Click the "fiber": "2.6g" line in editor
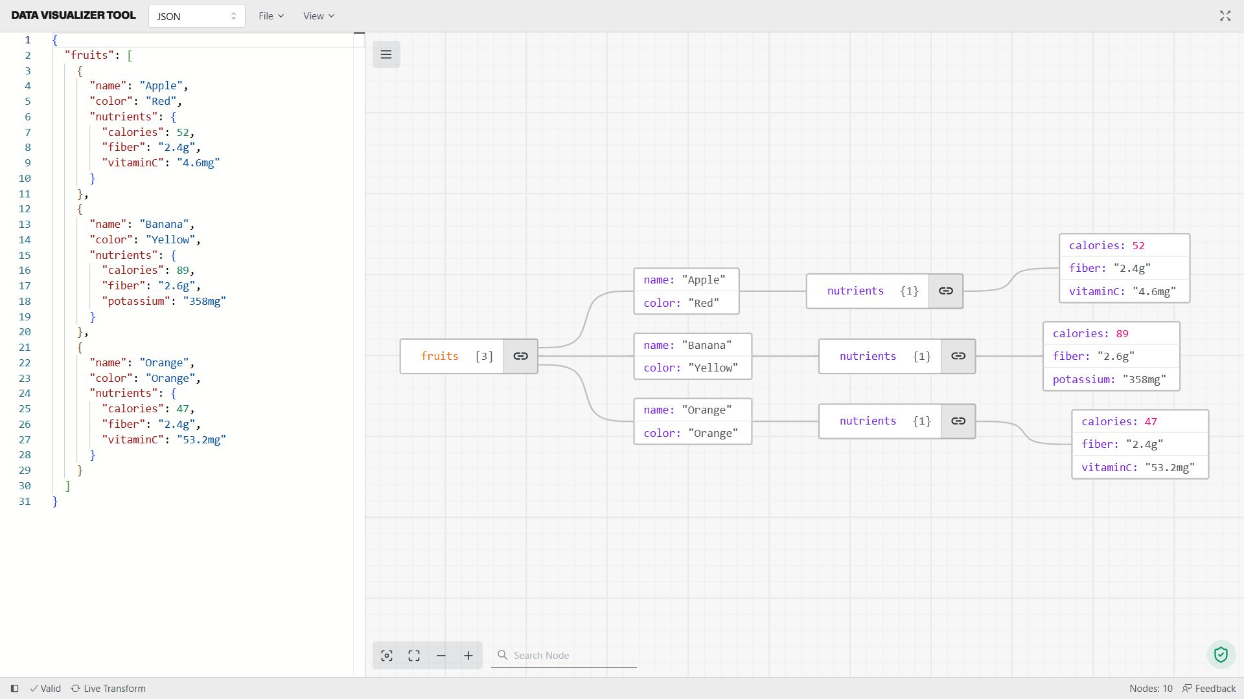 click(x=151, y=285)
